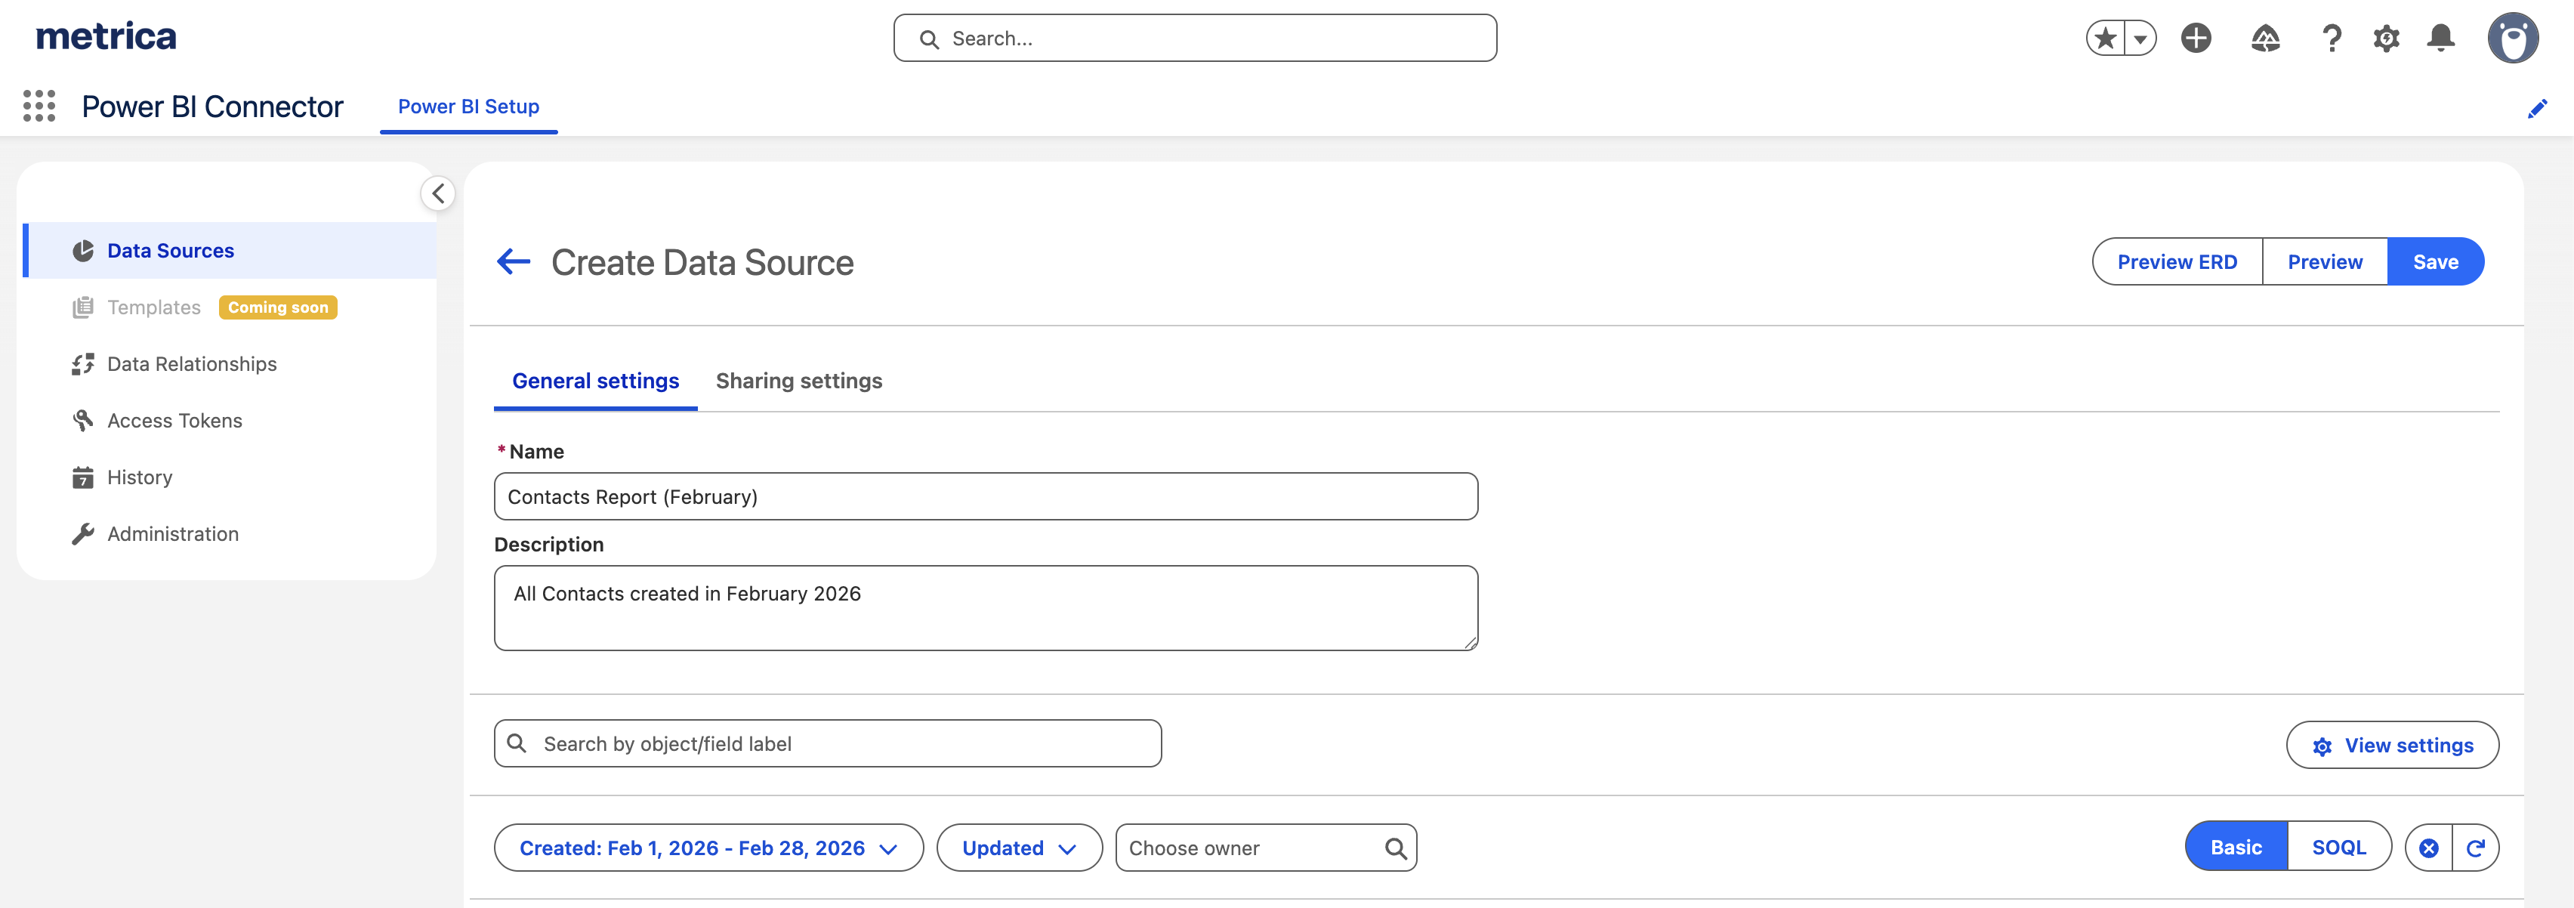Image resolution: width=2574 pixels, height=908 pixels.
Task: Open the setup gear icon in header
Action: pyautogui.click(x=2386, y=38)
